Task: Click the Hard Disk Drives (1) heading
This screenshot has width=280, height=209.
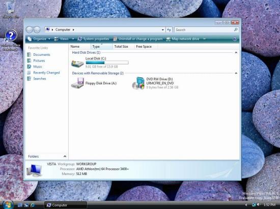Action: click(86, 52)
